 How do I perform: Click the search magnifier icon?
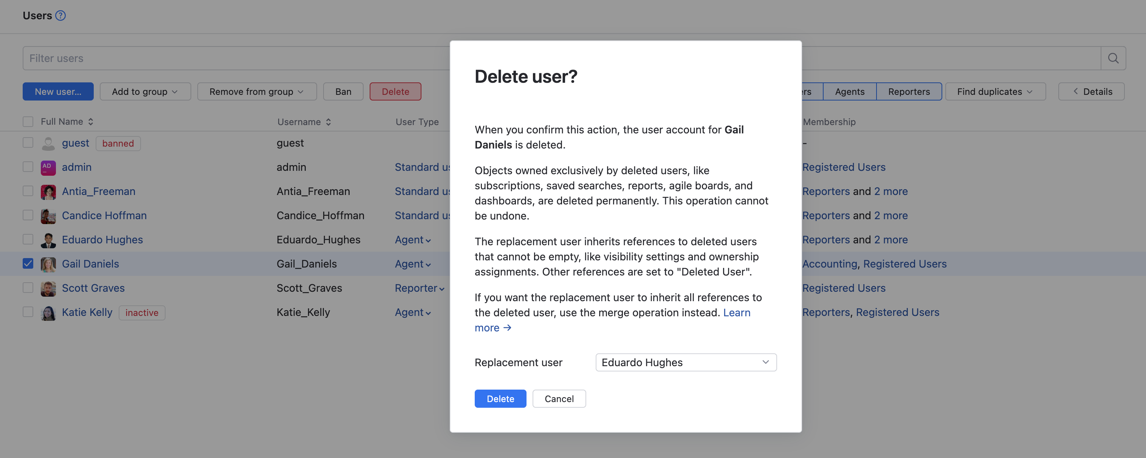point(1113,58)
